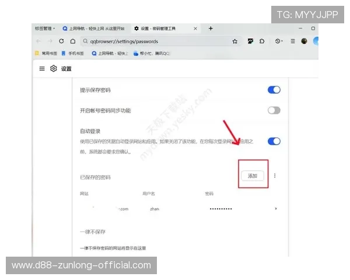
Task: Click the user avatar profile icon
Action: pyautogui.click(x=304, y=41)
